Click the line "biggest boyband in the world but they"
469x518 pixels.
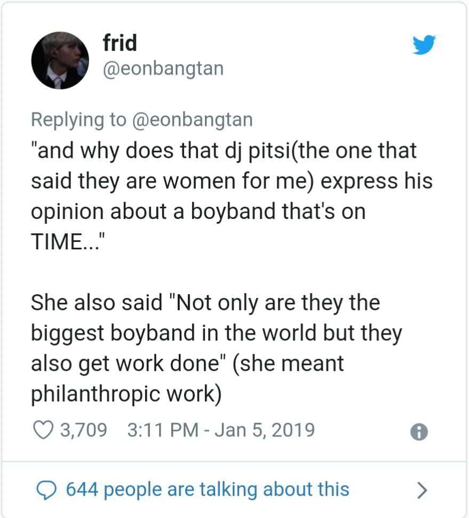(x=216, y=333)
